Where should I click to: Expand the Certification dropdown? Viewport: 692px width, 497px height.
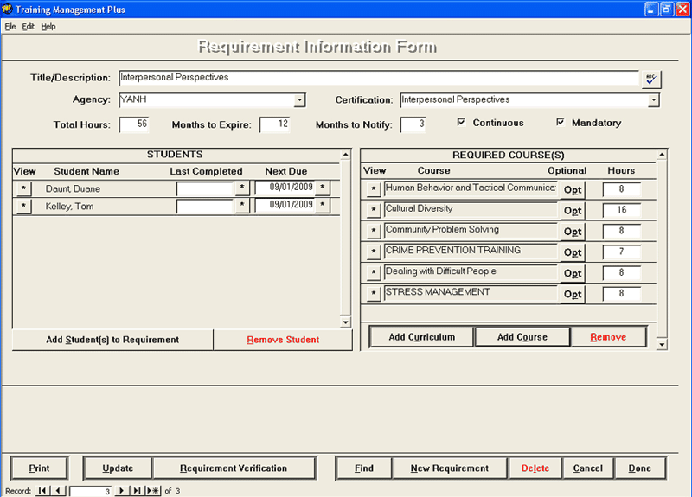click(x=654, y=100)
